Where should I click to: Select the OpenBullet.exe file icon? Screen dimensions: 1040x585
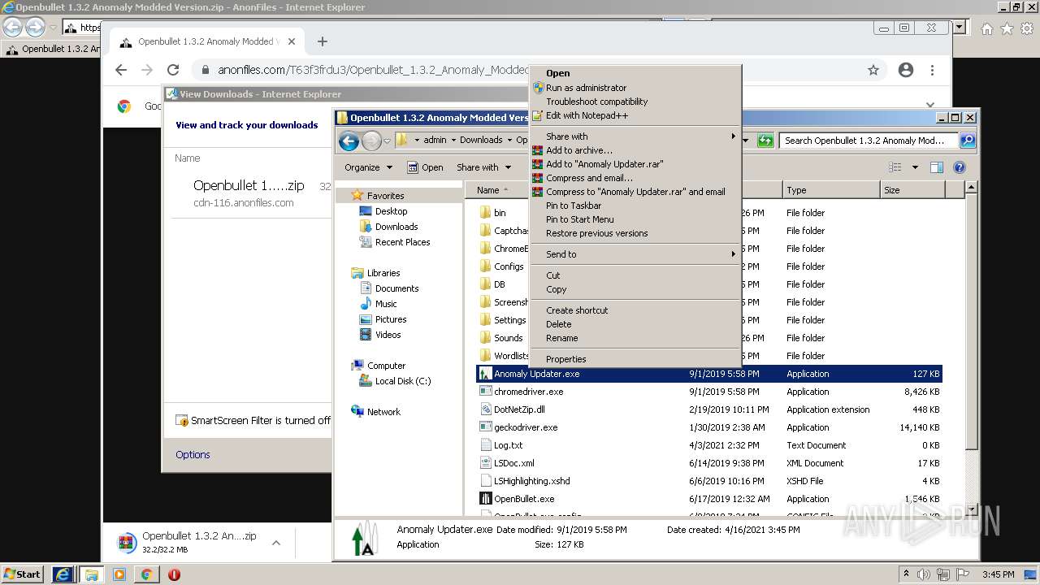[x=486, y=499]
